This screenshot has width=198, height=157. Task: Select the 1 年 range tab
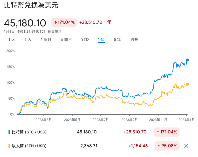click(x=101, y=39)
